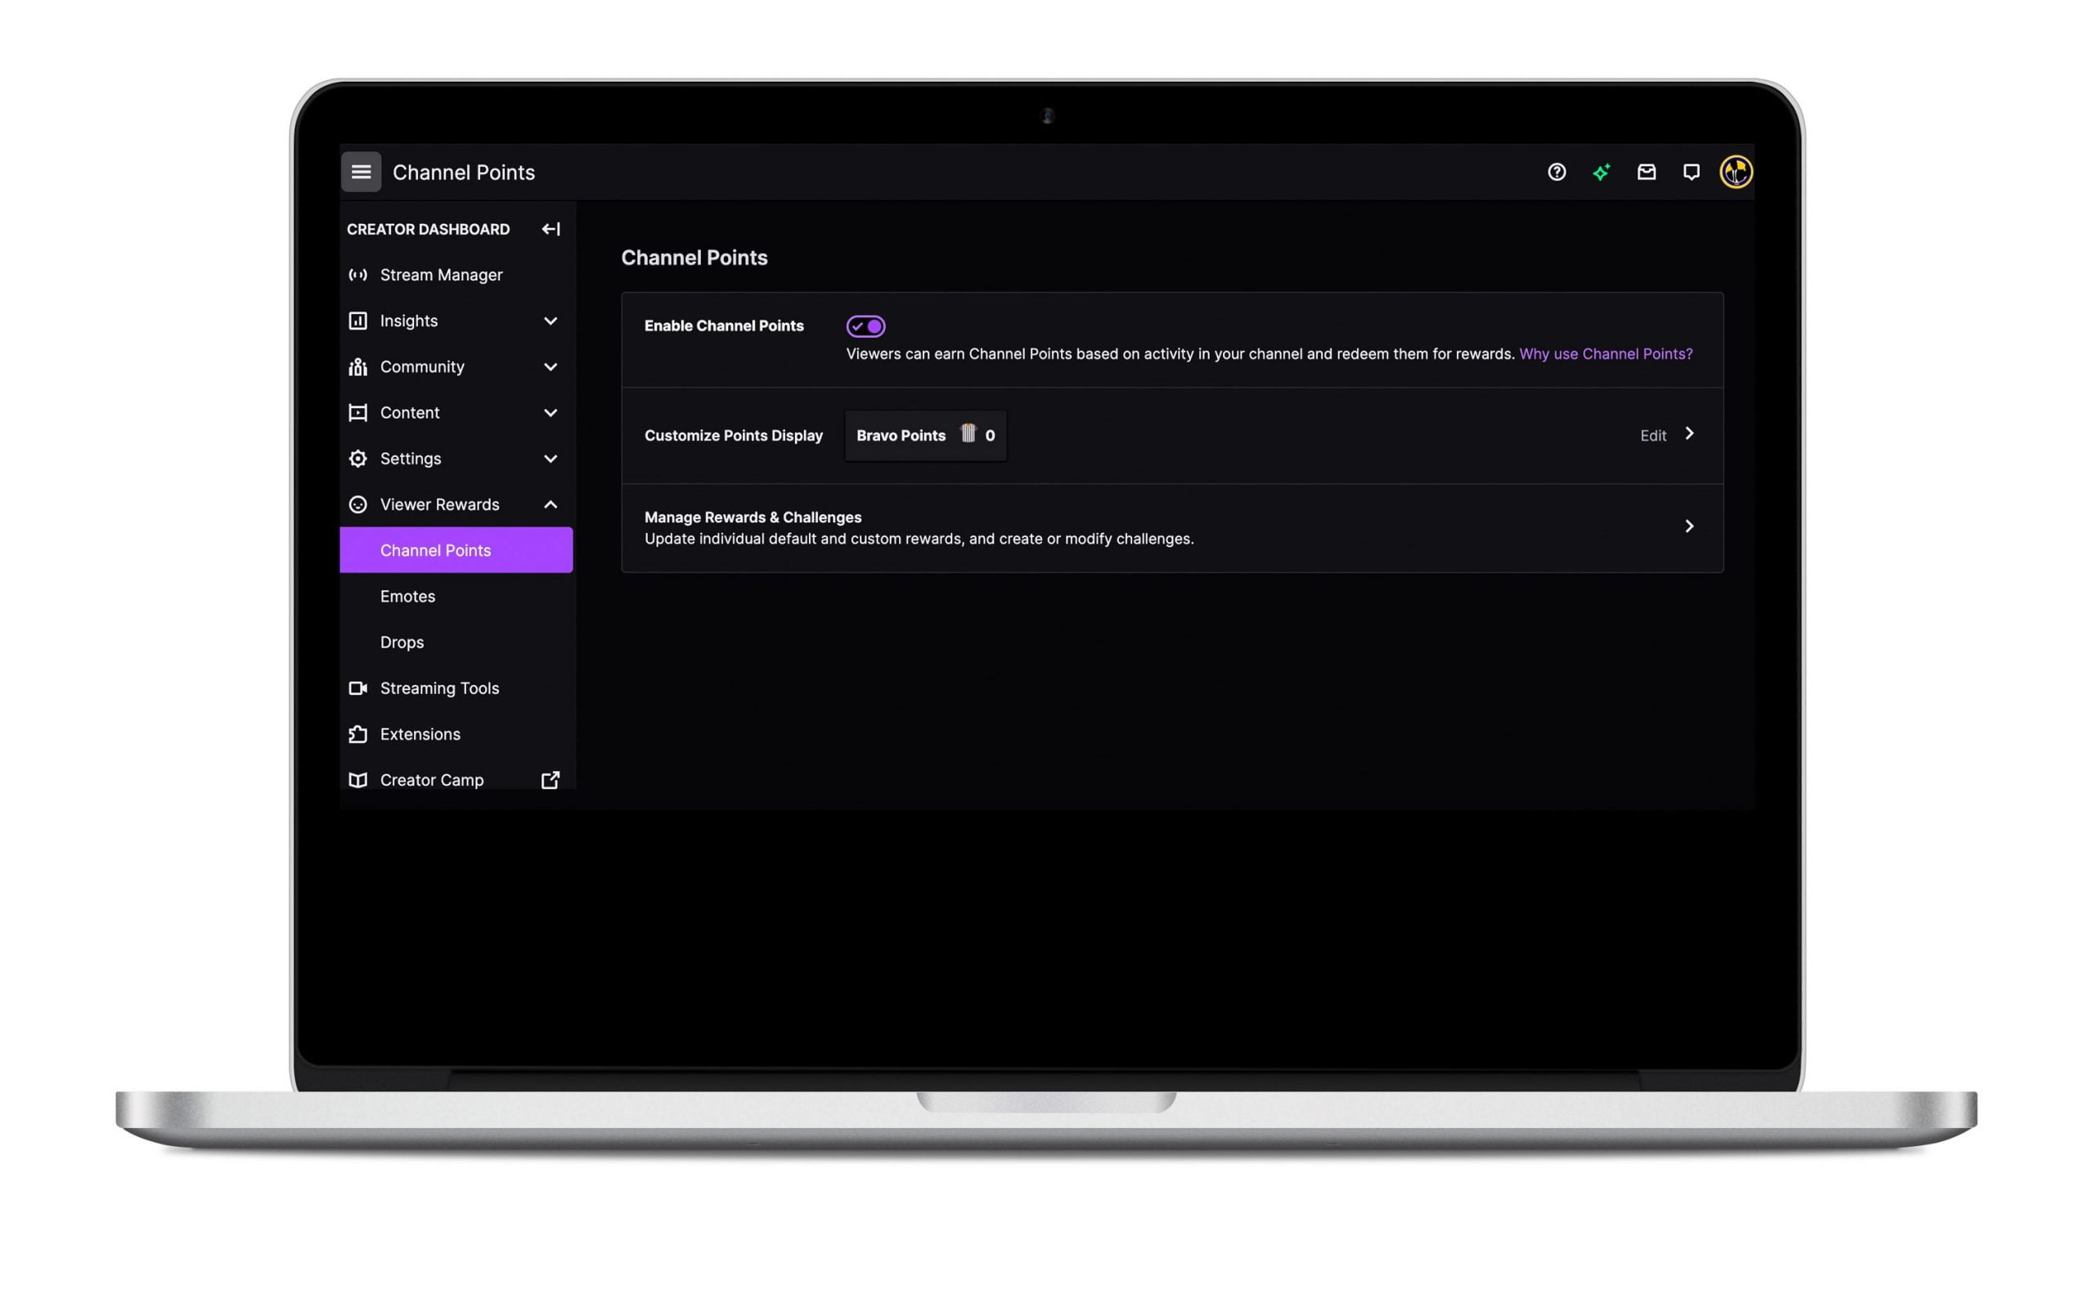Click the Bravo Points icon swatch
Image resolution: width=2094 pixels, height=1308 pixels.
pyautogui.click(x=966, y=436)
